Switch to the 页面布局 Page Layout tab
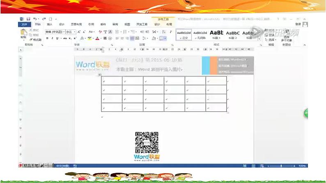326x183 pixels. [76, 25]
